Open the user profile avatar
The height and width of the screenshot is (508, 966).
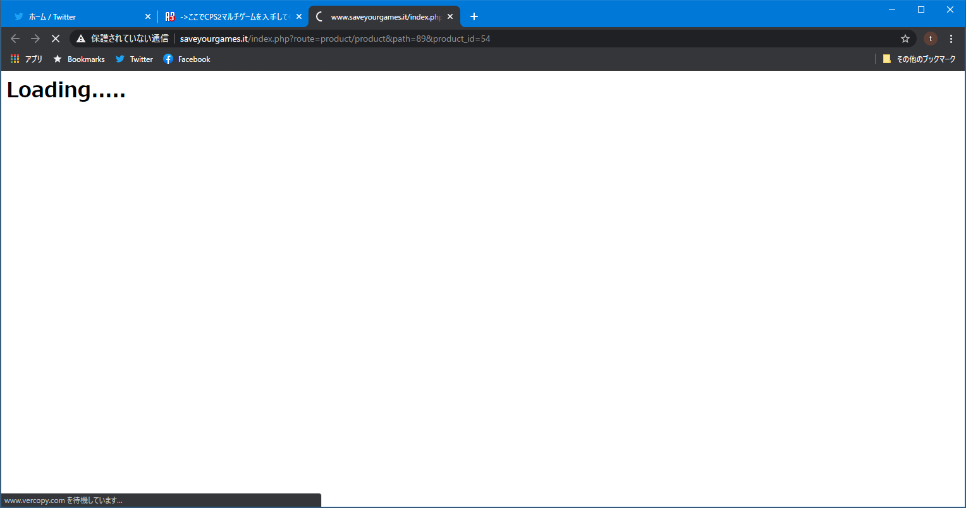tap(931, 39)
